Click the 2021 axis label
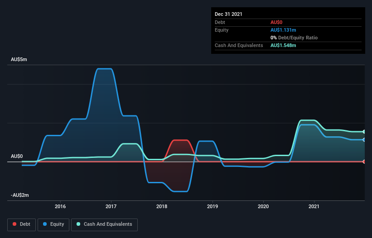This screenshot has height=238, width=372. coord(314,206)
